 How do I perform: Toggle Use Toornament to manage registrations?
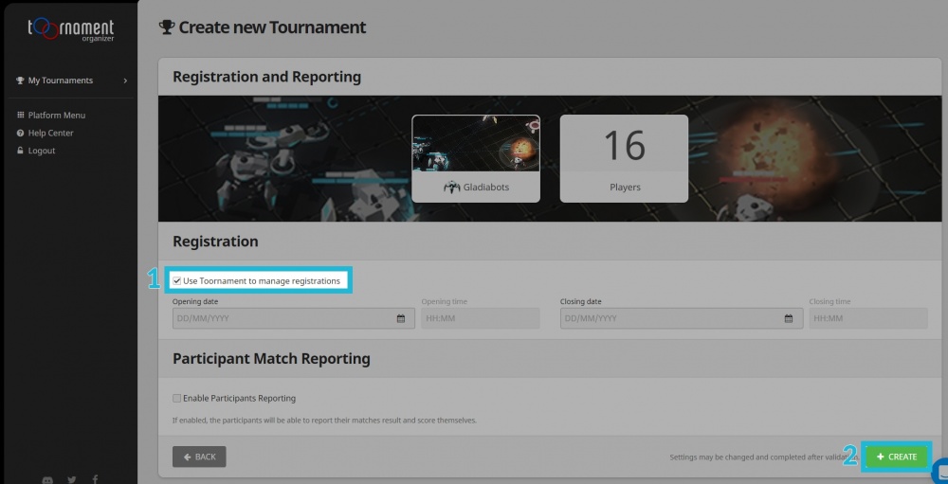(x=176, y=281)
